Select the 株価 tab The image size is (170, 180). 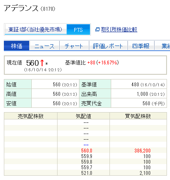pos(17,46)
